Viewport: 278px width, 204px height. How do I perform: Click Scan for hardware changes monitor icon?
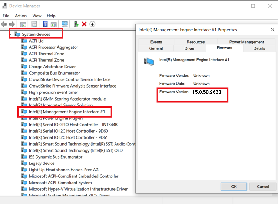pos(65,24)
